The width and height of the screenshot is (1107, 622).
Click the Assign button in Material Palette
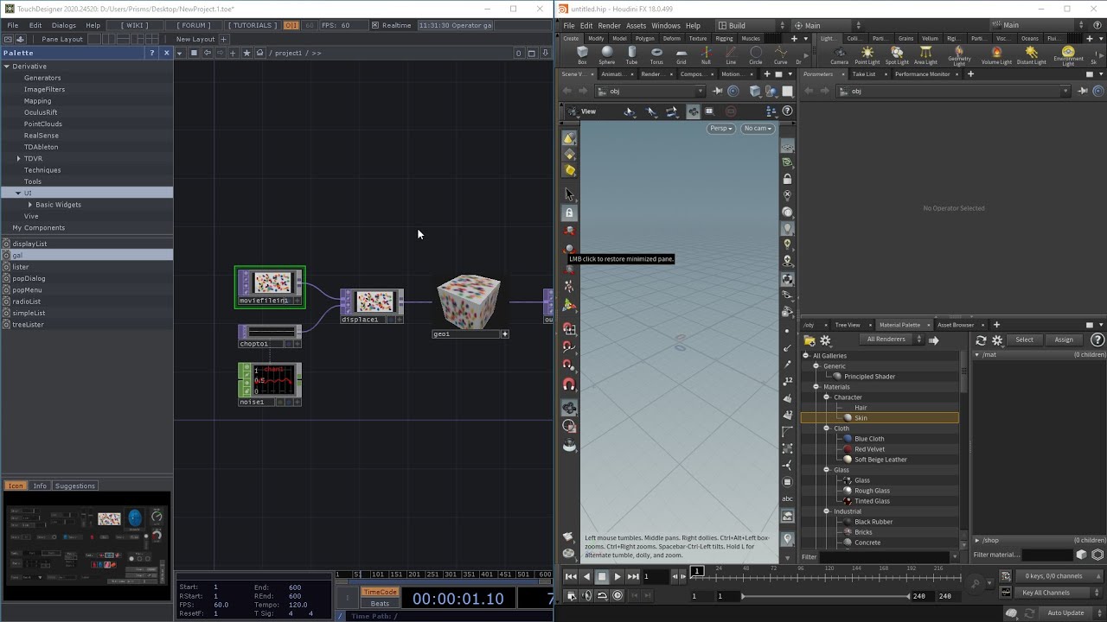pyautogui.click(x=1064, y=340)
